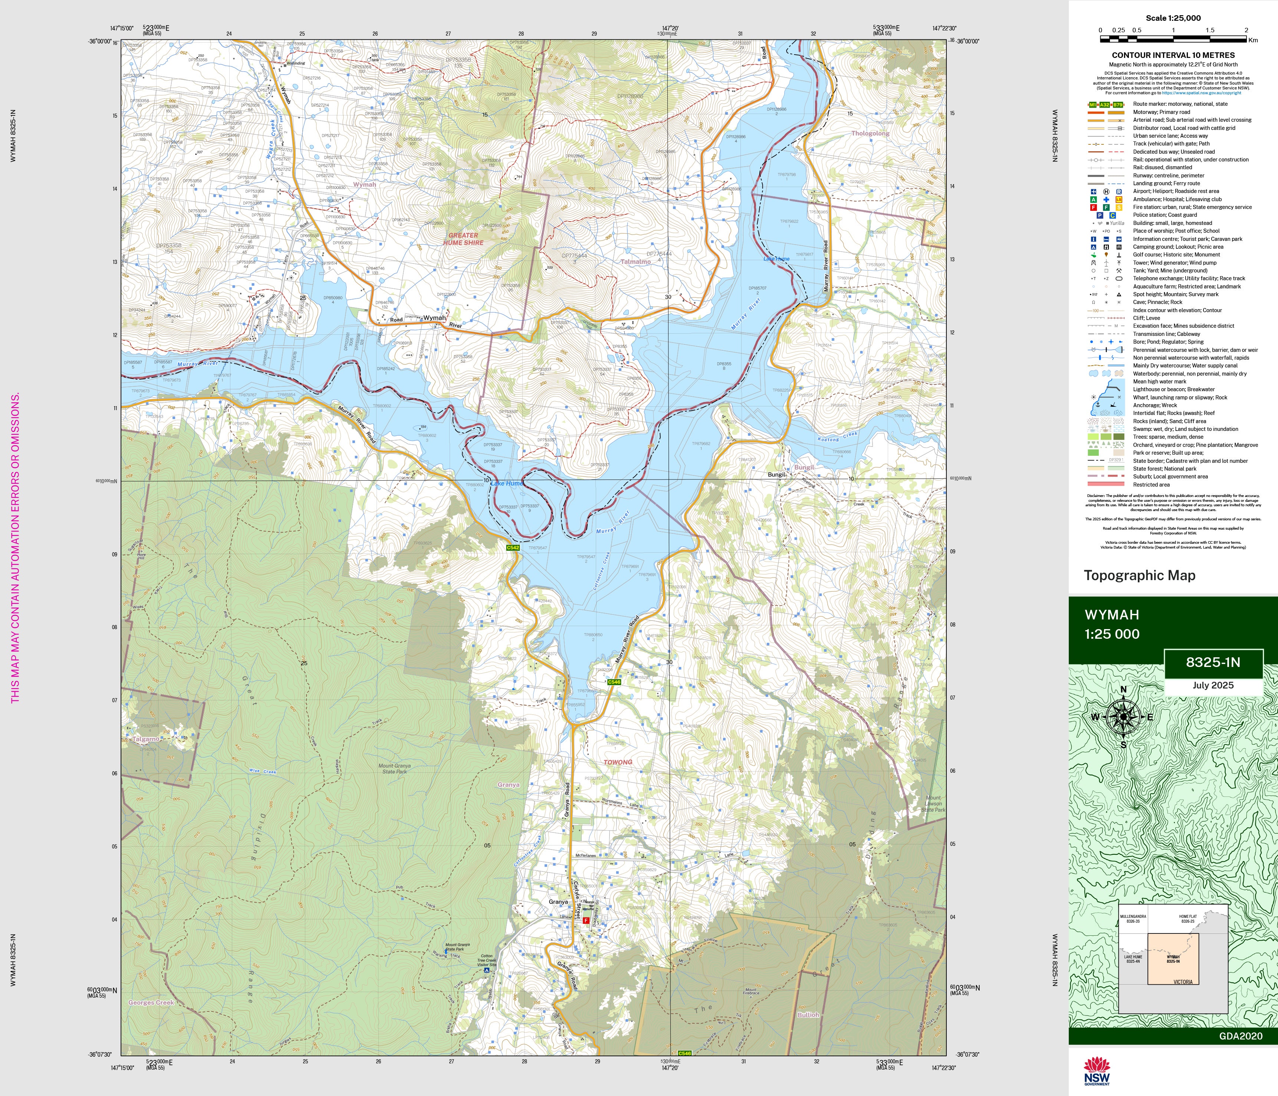Click the C542 route marker on the map
This screenshot has height=1096, width=1278.
(513, 547)
